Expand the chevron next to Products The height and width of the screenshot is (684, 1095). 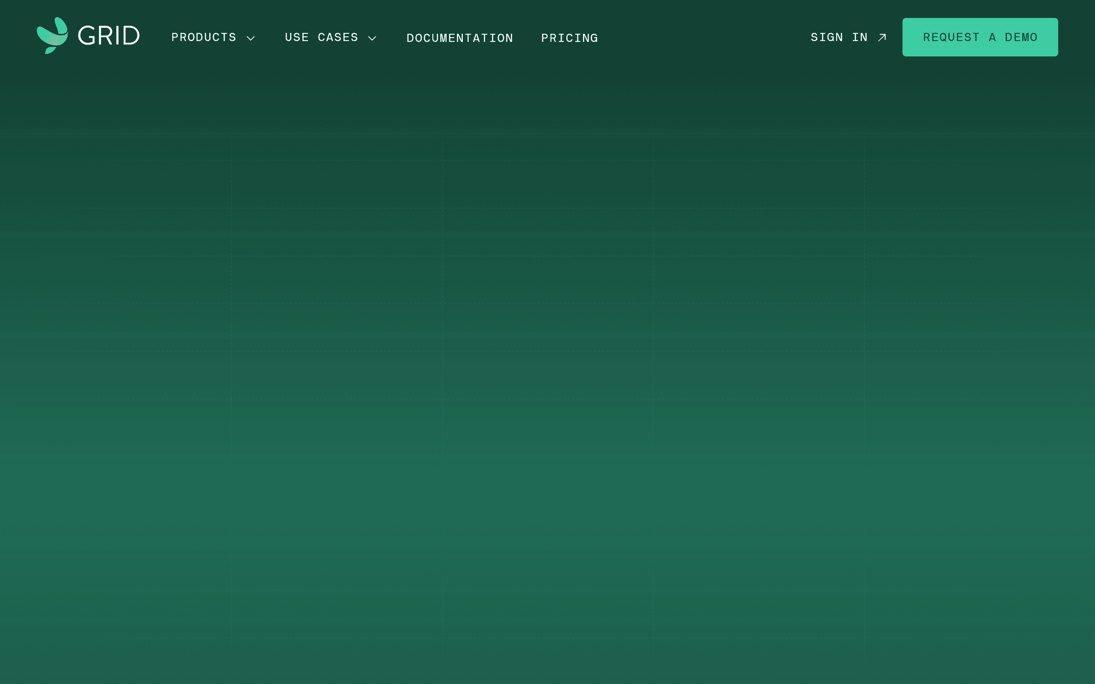251,38
